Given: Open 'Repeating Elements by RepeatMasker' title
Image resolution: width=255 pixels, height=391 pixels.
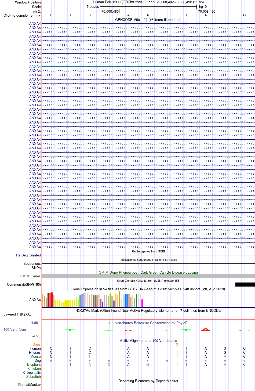Looking at the screenshot, I should (148, 381).
